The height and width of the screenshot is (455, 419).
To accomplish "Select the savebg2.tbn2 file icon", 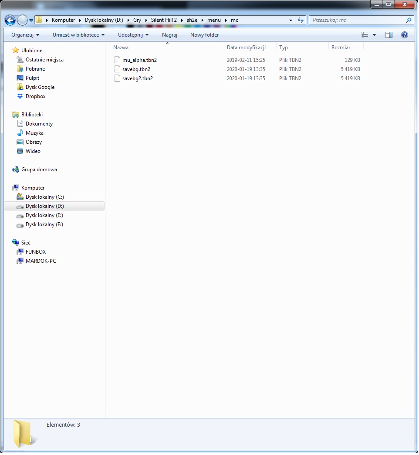I will (x=117, y=78).
